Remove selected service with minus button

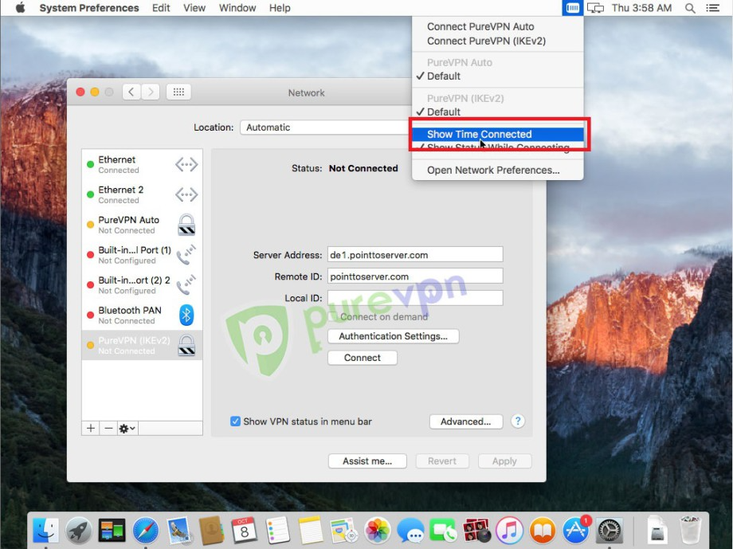pos(108,428)
